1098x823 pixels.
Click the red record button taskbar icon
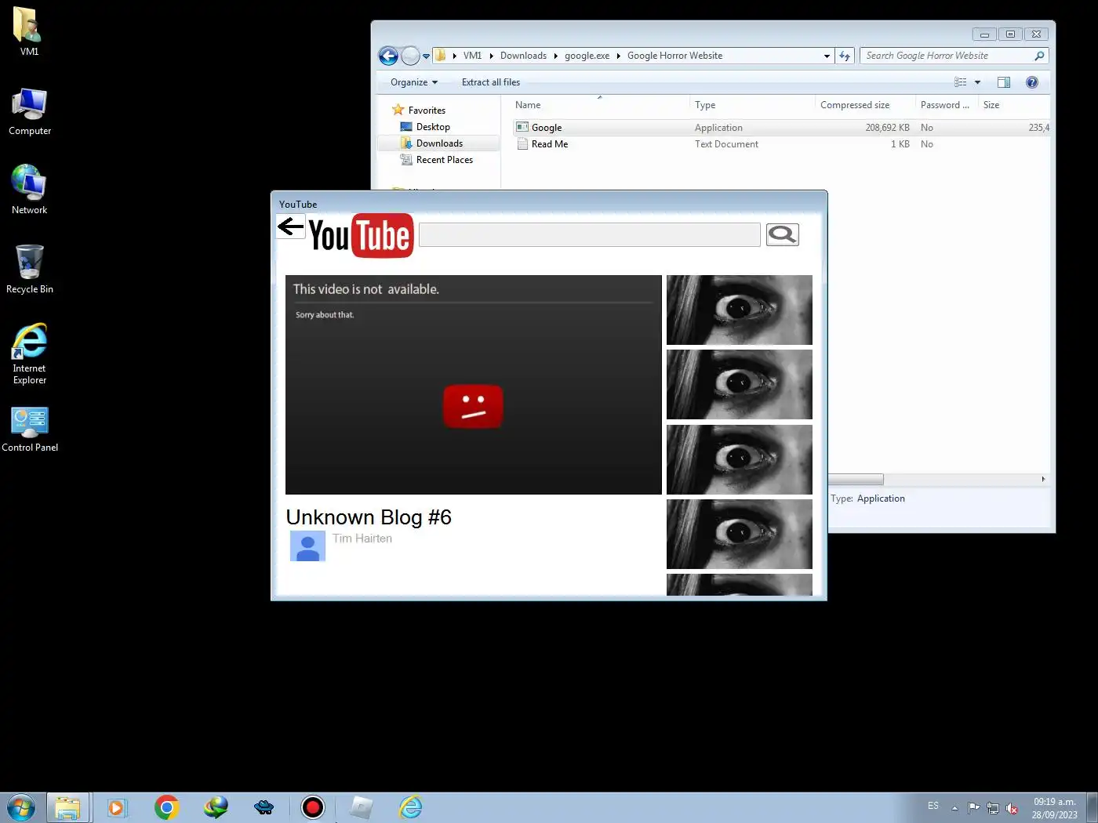click(313, 807)
